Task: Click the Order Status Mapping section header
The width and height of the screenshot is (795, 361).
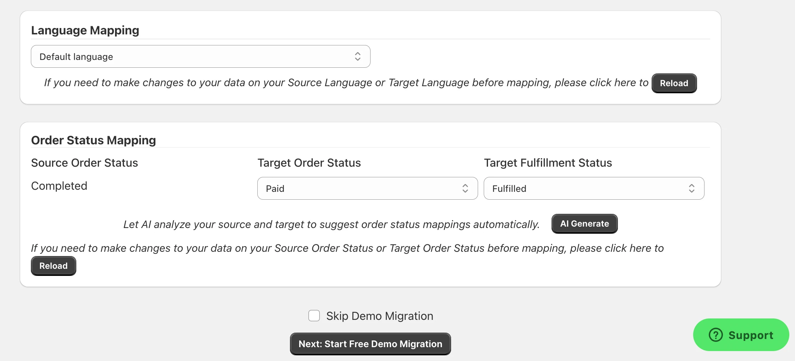Action: pyautogui.click(x=93, y=140)
